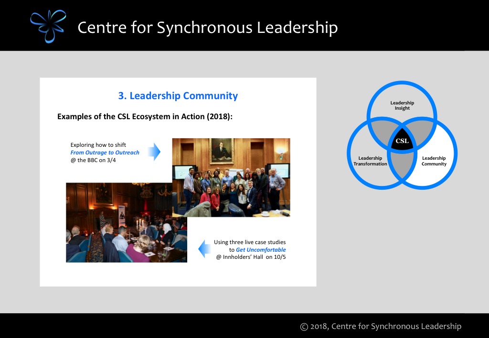The width and height of the screenshot is (489, 338).
Task: Click the black CSL center emblem
Action: coord(402,141)
